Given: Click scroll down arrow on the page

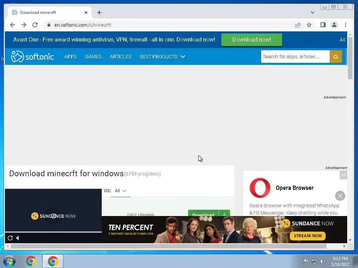Looking at the screenshot, I should coord(350,240).
